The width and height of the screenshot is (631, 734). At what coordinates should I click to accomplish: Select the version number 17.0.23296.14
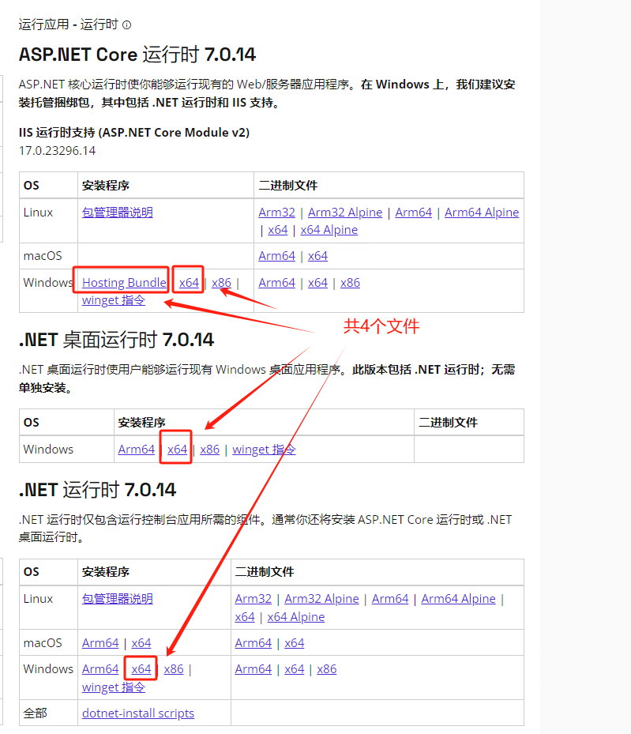pos(57,151)
